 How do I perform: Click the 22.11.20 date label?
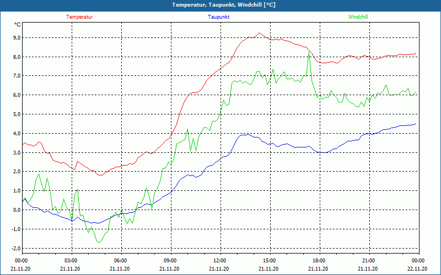coord(418,268)
